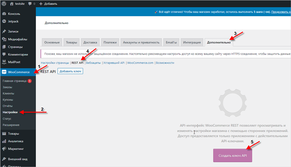
Task: Click the comments bubble icon in admin bar
Action: pos(30,4)
